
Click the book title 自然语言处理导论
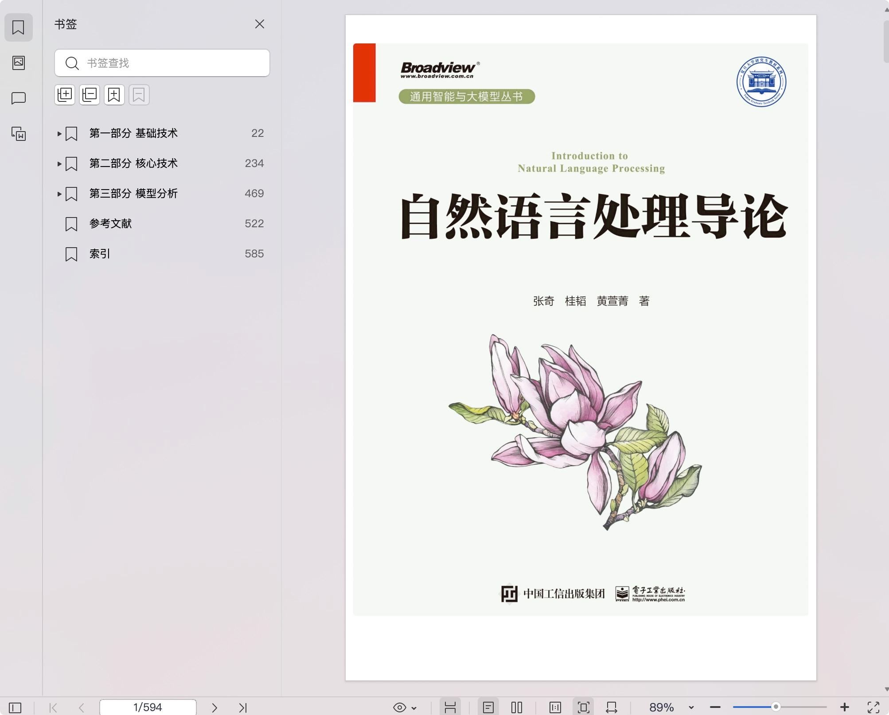point(594,217)
